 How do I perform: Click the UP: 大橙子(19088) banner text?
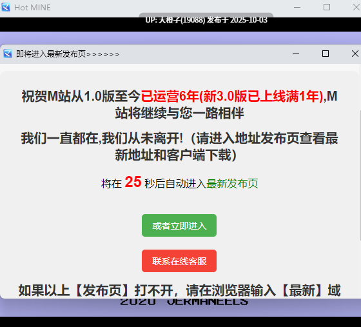click(206, 20)
